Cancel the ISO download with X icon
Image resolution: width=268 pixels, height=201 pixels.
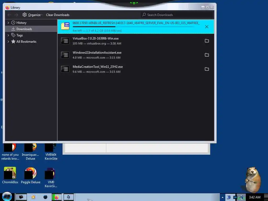point(207,27)
